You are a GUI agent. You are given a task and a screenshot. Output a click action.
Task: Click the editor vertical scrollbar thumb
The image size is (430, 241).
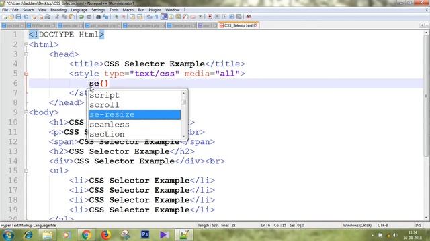pos(426,96)
